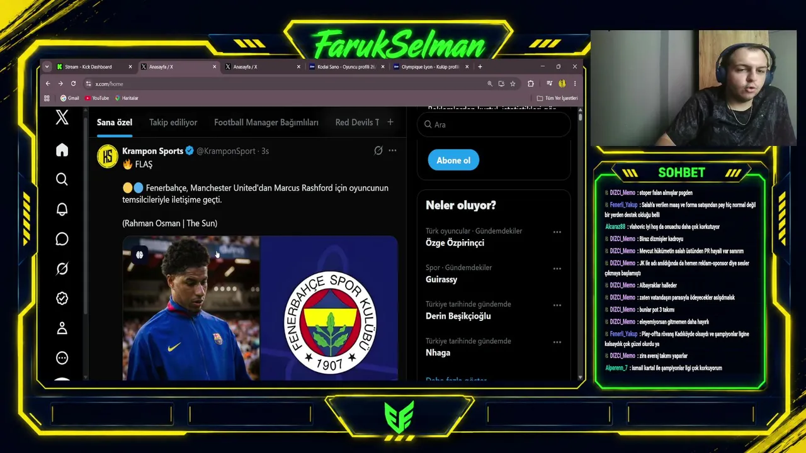
Task: Close the Stream - Kick Dashboard tab
Action: point(130,67)
